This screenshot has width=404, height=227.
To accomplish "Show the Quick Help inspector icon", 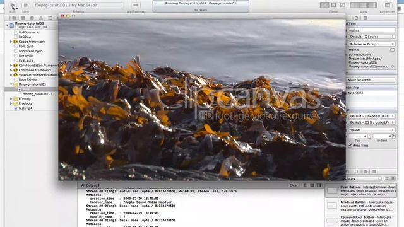I will (x=365, y=18).
